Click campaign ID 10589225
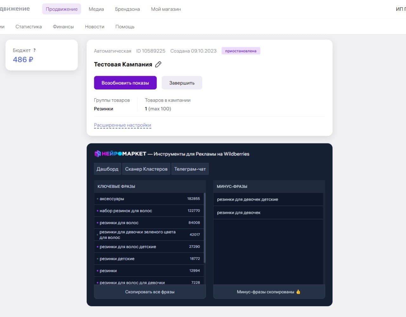The width and height of the screenshot is (406, 317). pyautogui.click(x=151, y=51)
